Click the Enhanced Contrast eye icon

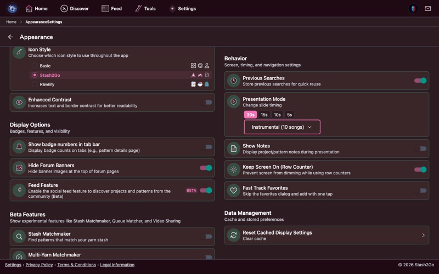[x=19, y=102]
